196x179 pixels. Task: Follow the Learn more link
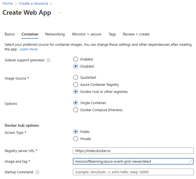click(29, 49)
